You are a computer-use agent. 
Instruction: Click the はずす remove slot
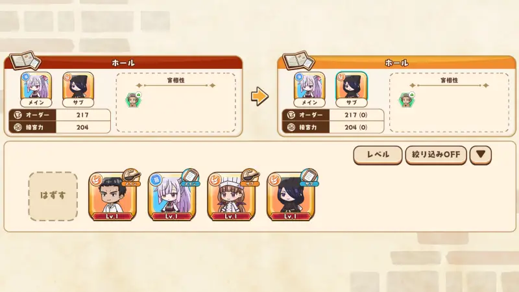click(53, 197)
